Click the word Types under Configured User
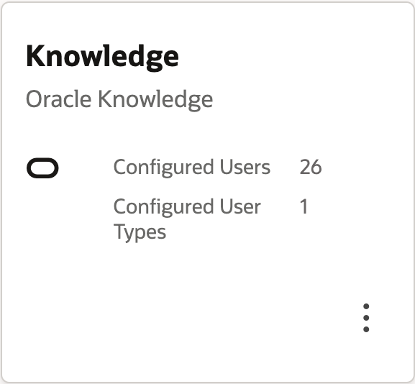The width and height of the screenshot is (415, 384). (140, 232)
